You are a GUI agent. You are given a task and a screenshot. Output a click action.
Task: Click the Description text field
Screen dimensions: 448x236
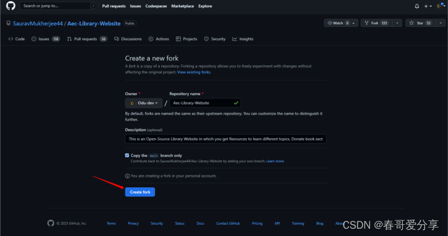226,139
